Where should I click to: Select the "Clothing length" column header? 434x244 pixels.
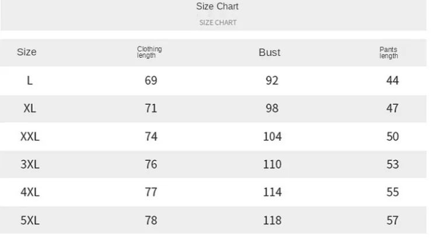[x=149, y=52]
